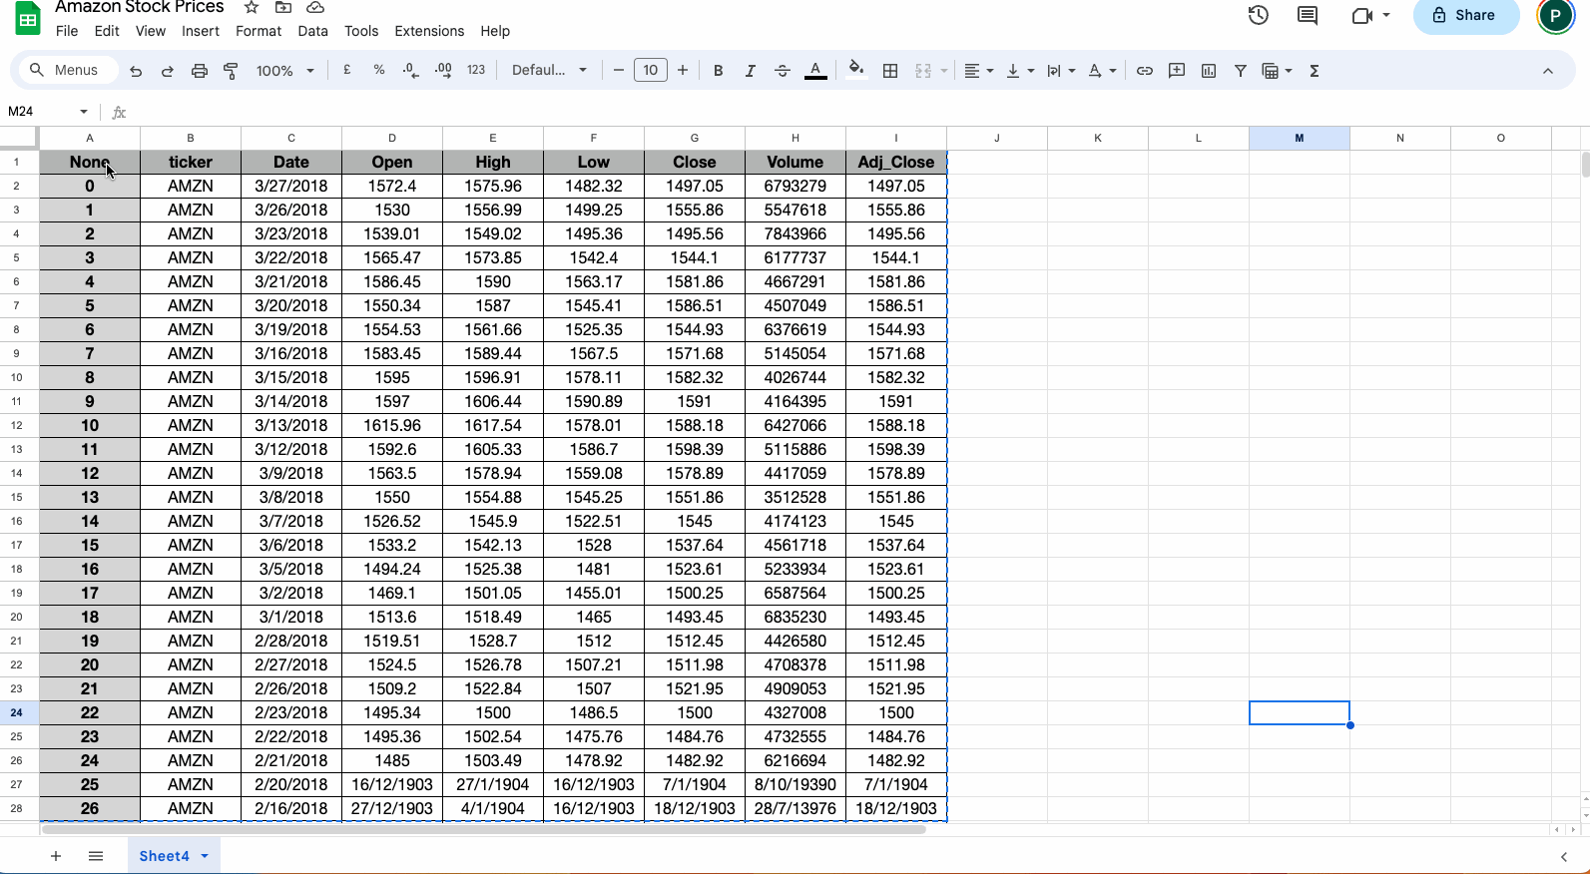Image resolution: width=1590 pixels, height=874 pixels.
Task: Click the insert chart icon
Action: [1209, 71]
